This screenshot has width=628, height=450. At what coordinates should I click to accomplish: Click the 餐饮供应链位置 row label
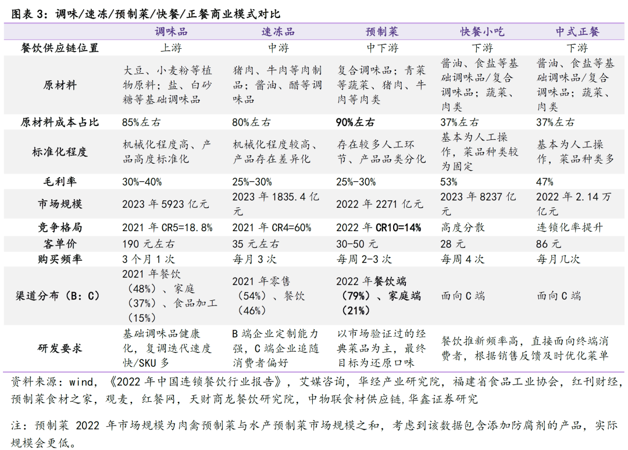60,48
